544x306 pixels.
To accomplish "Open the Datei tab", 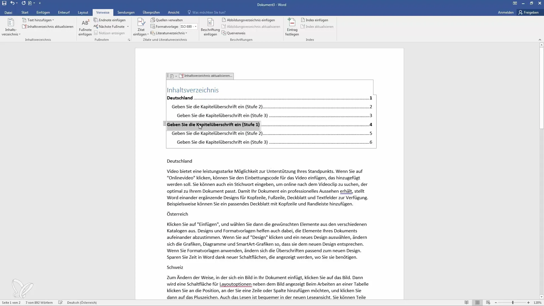I will (x=8, y=12).
